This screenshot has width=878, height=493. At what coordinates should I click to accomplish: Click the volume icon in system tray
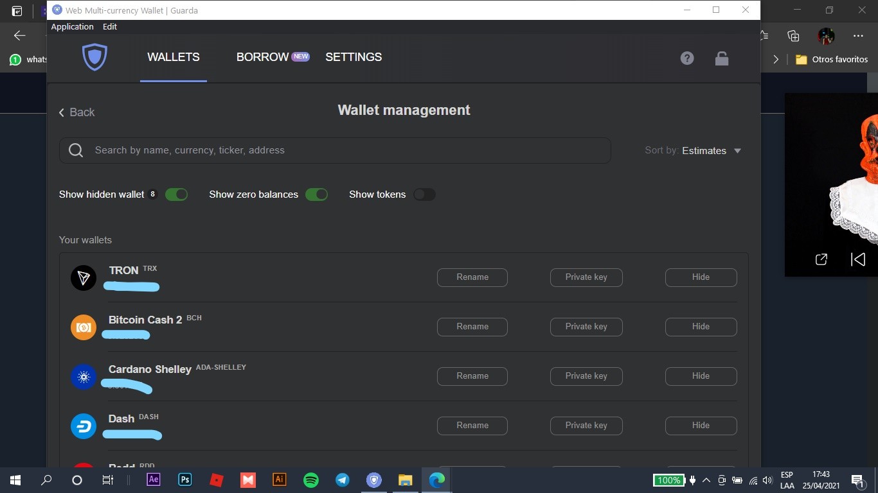[767, 480]
